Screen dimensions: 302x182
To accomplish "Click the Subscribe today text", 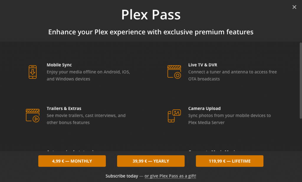I will [x=122, y=176].
